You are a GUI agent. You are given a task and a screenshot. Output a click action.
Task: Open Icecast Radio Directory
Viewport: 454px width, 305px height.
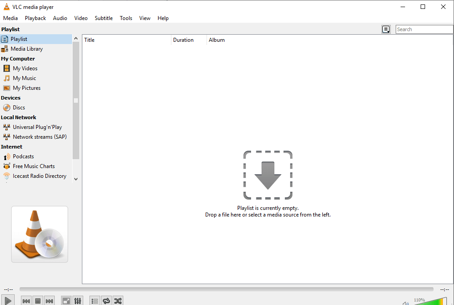tap(36, 176)
